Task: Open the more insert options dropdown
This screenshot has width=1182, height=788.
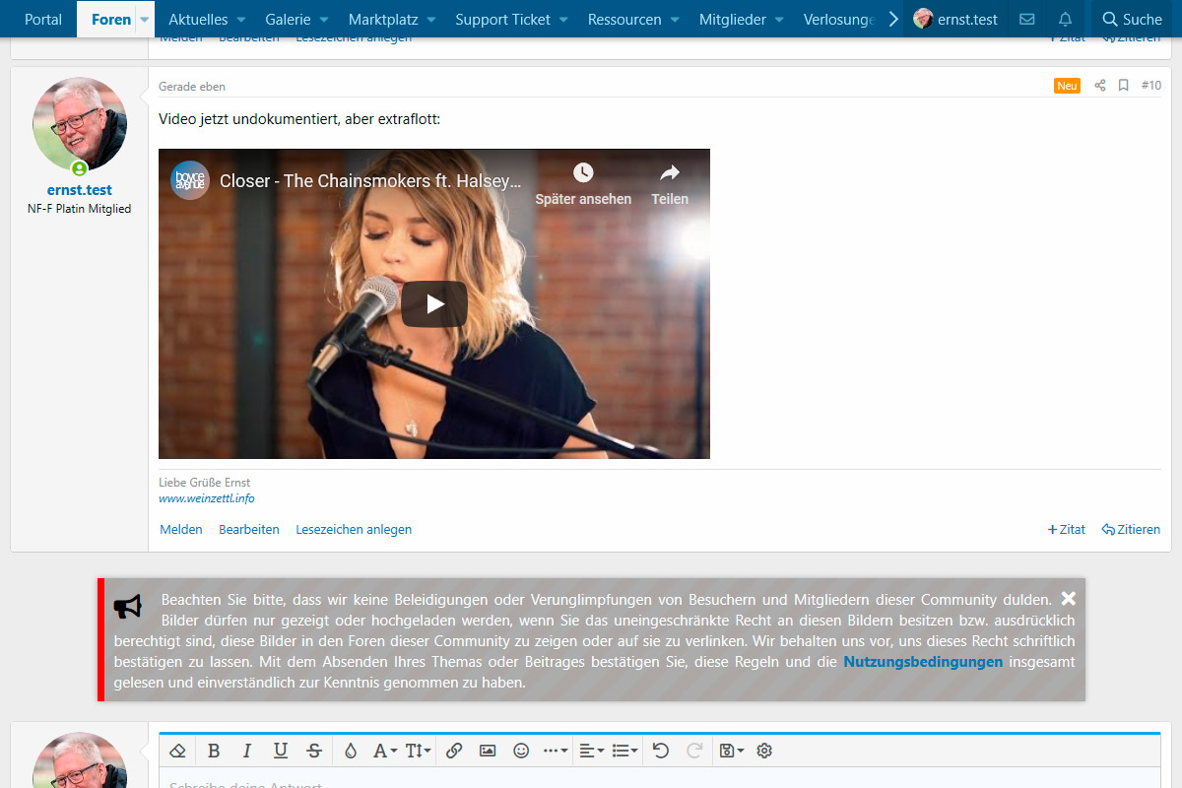Action: [556, 751]
